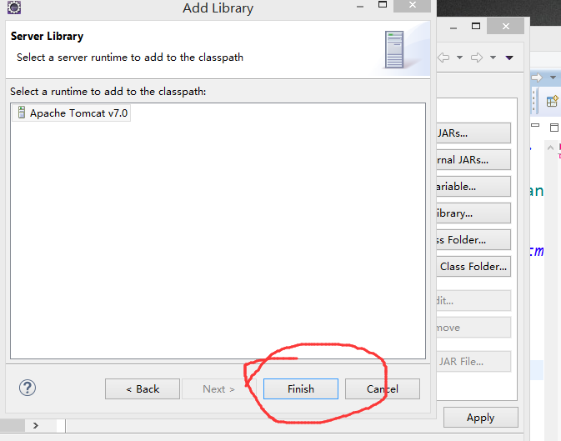
Task: Maximize the Add Library dialog
Action: (383, 5)
